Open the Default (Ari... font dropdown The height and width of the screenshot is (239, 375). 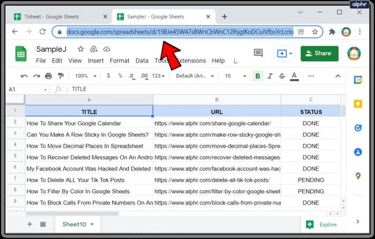pos(195,76)
